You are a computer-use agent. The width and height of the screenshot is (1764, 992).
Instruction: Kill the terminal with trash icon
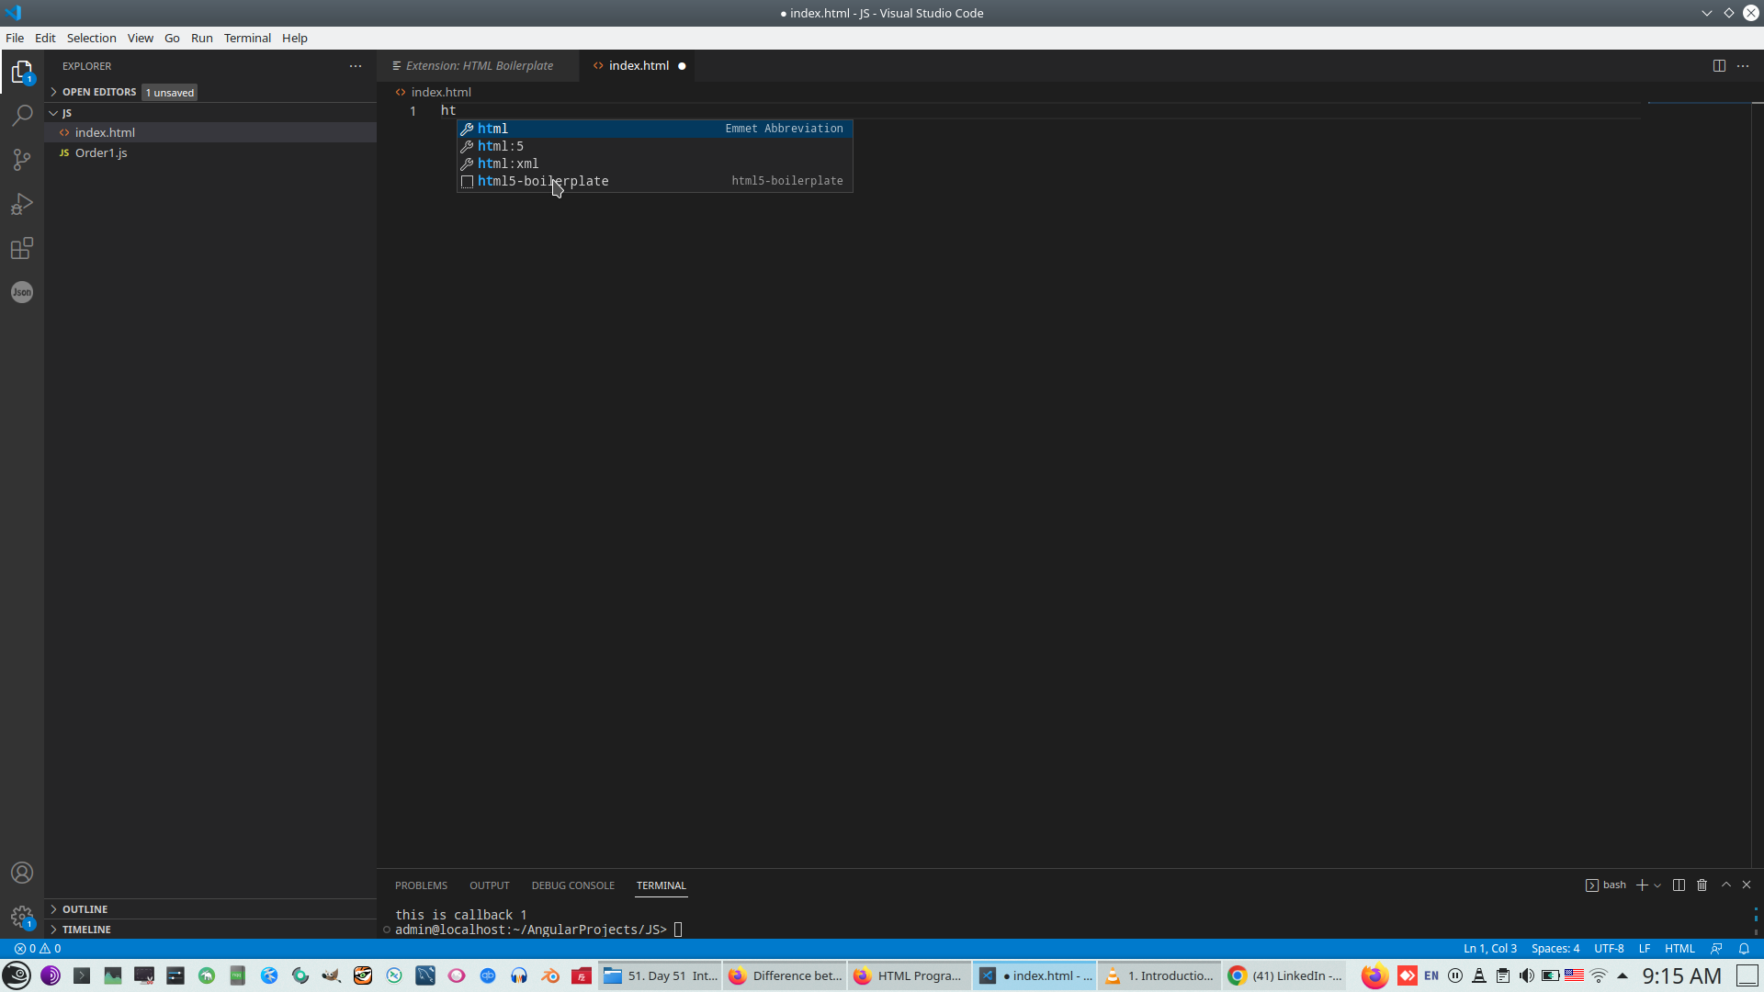[x=1702, y=885]
